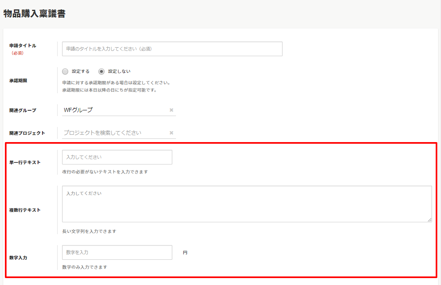Click the 数字入力 label
Viewport: 441px width, 285px height.
18,258
